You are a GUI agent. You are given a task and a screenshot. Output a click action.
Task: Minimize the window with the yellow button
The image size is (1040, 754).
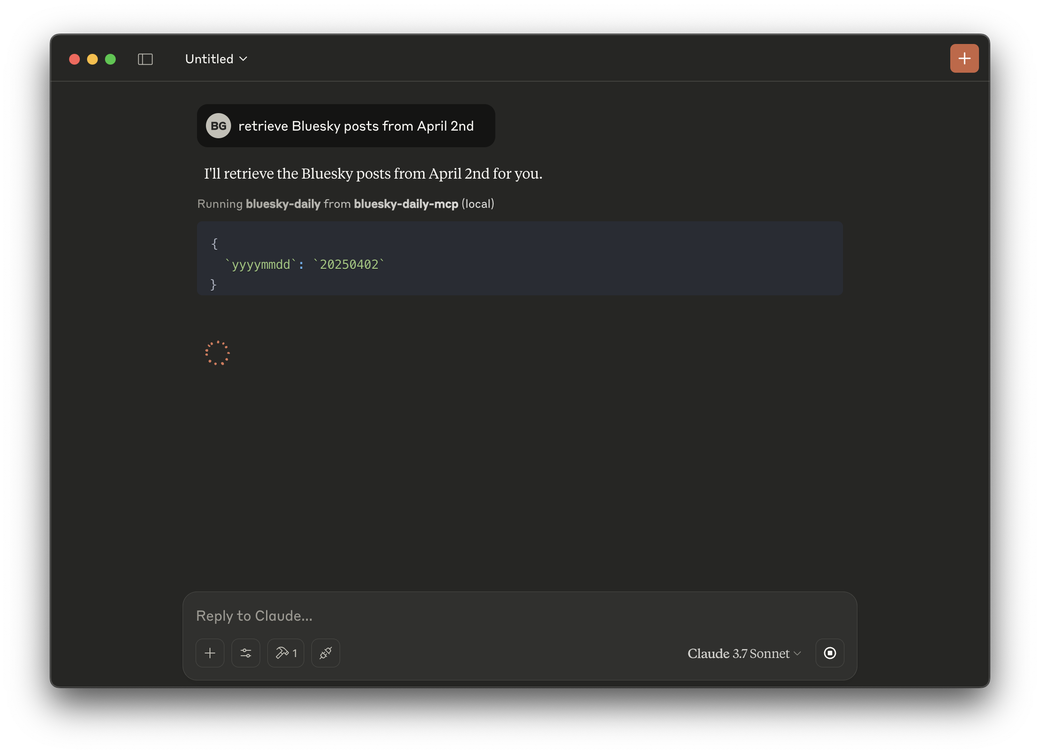[x=92, y=59]
